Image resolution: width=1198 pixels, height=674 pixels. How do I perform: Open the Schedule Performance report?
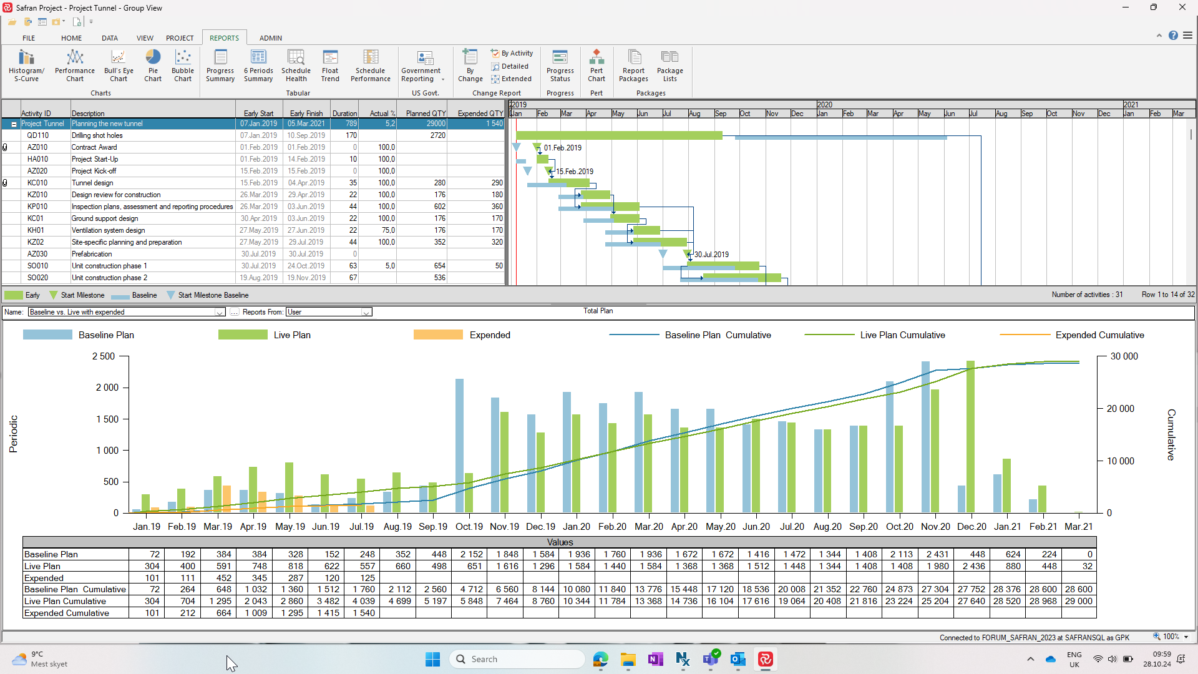pyautogui.click(x=371, y=66)
